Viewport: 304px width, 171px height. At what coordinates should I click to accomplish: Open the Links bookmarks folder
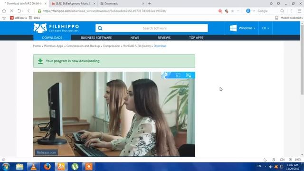tap(34, 18)
